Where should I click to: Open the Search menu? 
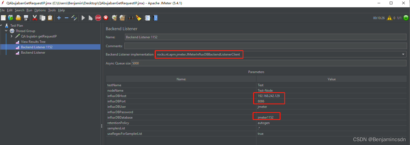(19, 10)
